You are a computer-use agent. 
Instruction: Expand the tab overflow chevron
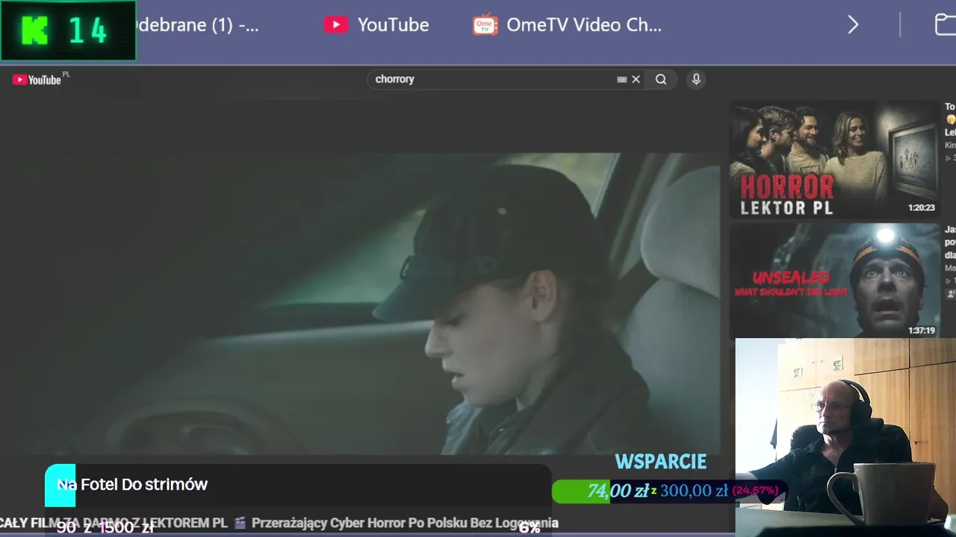coord(853,25)
